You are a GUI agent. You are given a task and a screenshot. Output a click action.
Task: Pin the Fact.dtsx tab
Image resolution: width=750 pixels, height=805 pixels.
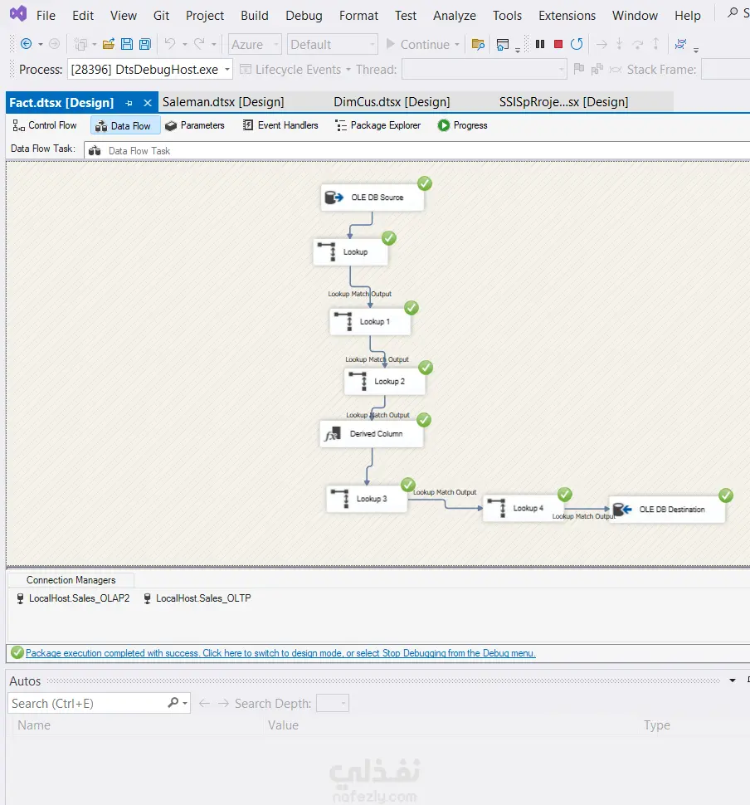pos(129,103)
